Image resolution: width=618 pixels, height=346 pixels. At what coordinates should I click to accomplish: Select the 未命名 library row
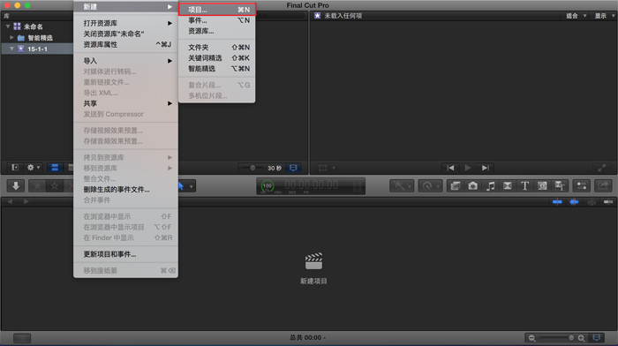[37, 26]
